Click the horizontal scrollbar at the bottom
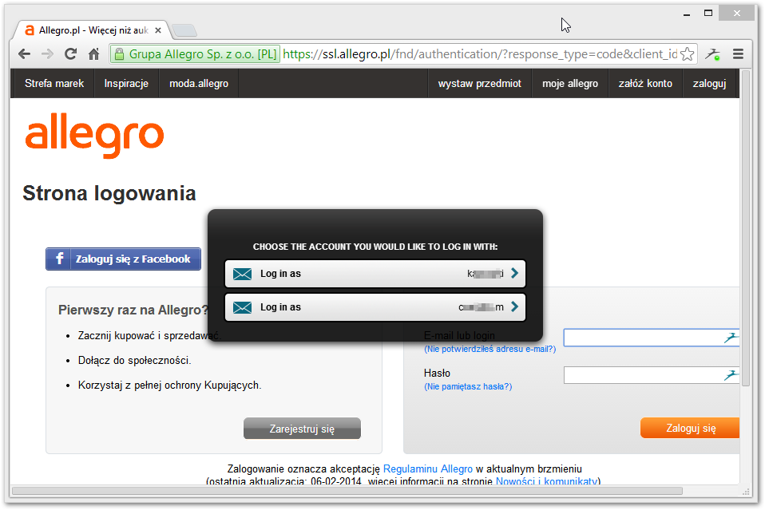 [x=347, y=491]
